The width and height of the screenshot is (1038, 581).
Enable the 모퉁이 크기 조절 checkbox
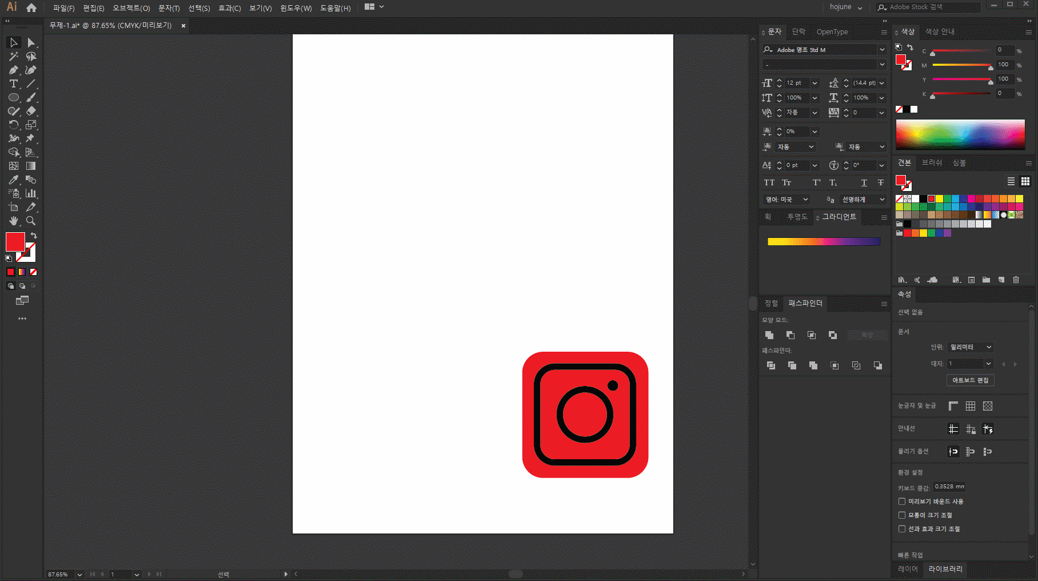pyautogui.click(x=902, y=515)
